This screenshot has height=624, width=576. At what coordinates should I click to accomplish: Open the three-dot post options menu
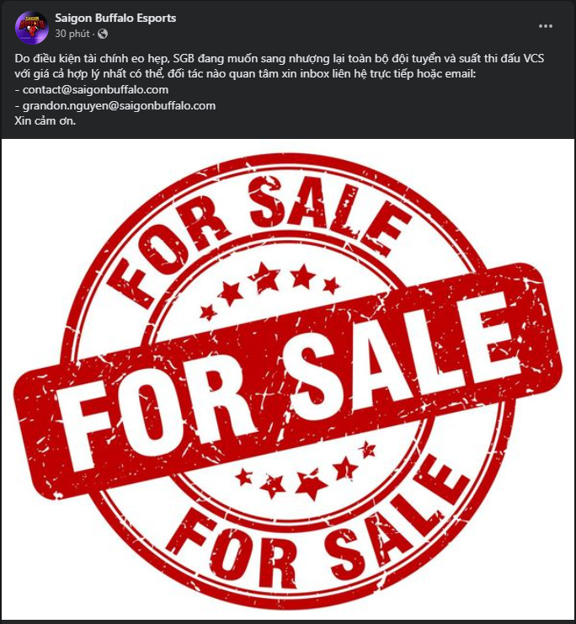coord(545,26)
